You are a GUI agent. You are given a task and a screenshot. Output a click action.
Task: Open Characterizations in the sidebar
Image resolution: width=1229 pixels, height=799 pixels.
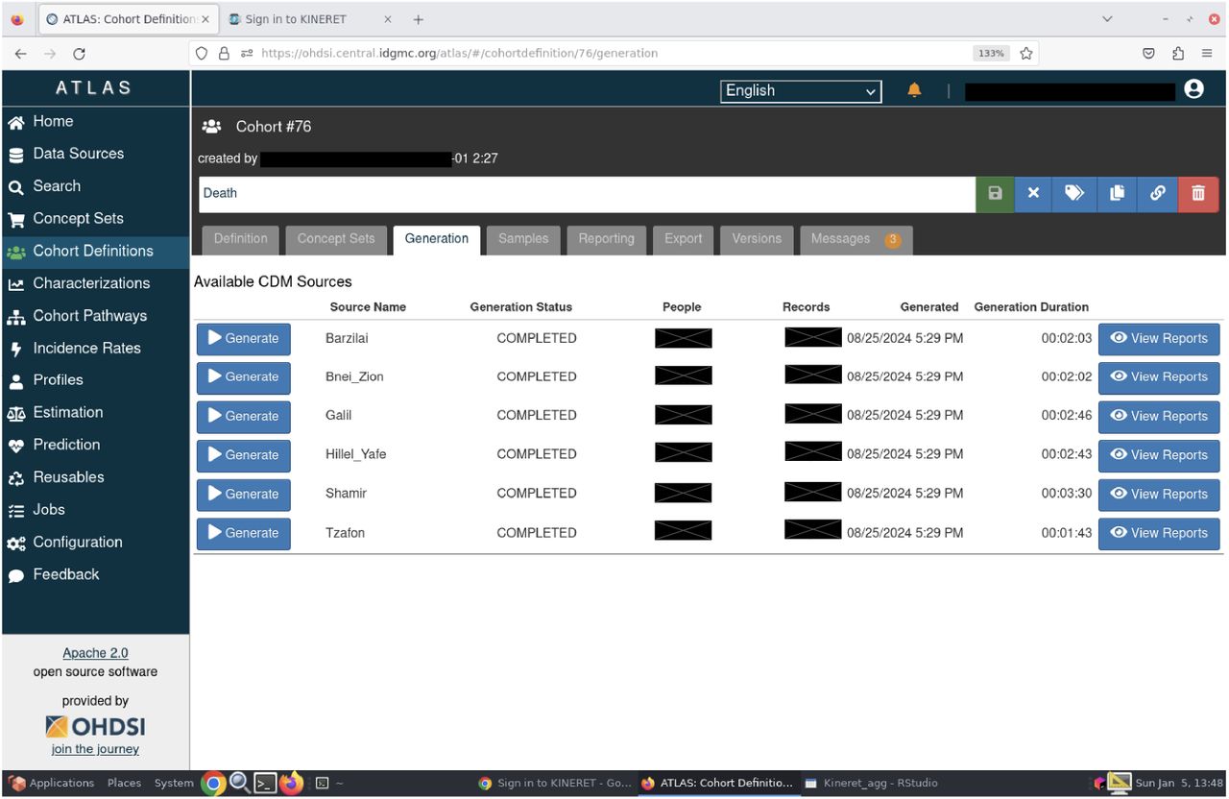pos(95,283)
